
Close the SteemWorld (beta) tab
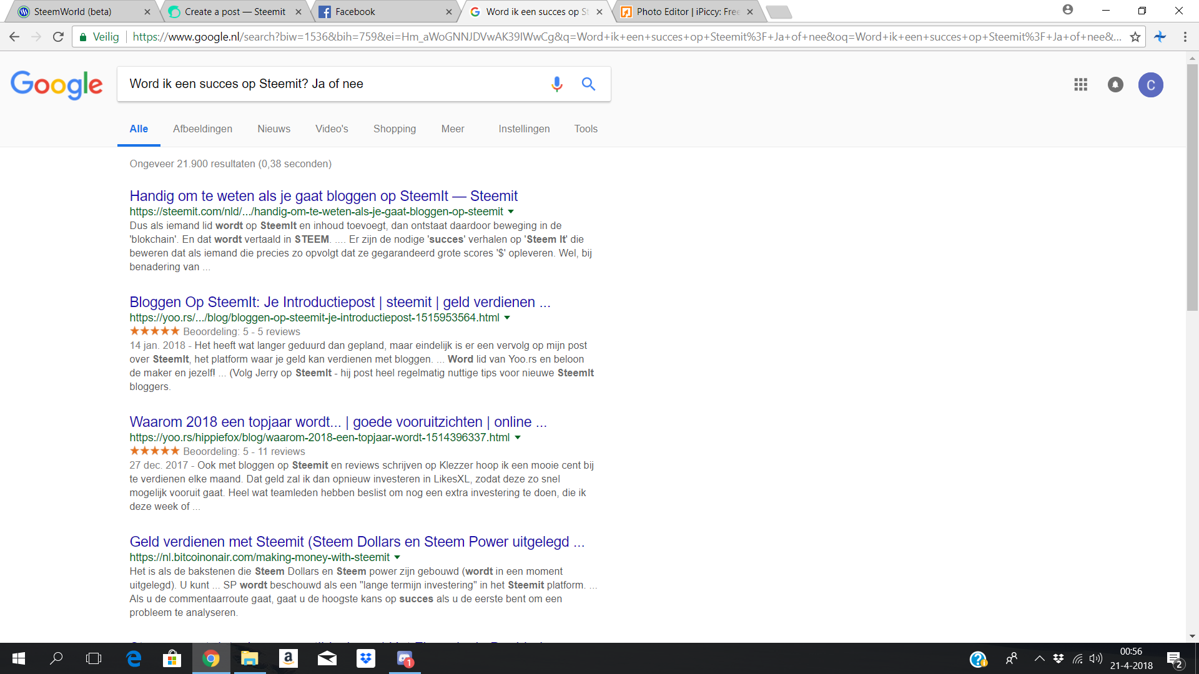(x=147, y=12)
